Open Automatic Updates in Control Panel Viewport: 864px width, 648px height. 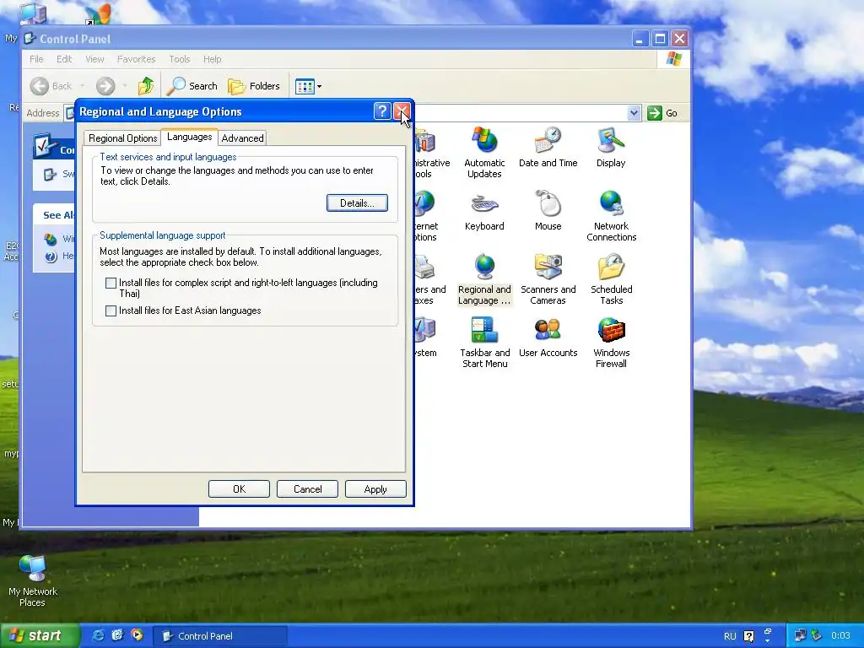484,153
